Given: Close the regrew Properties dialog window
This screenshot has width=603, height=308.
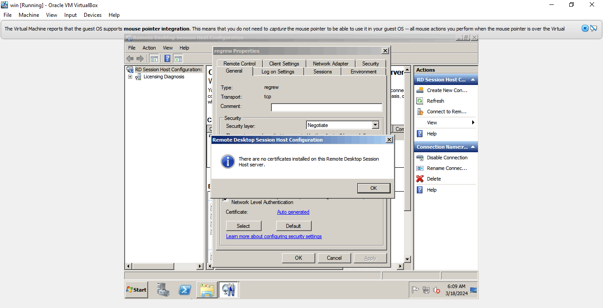Looking at the screenshot, I should pyautogui.click(x=385, y=51).
